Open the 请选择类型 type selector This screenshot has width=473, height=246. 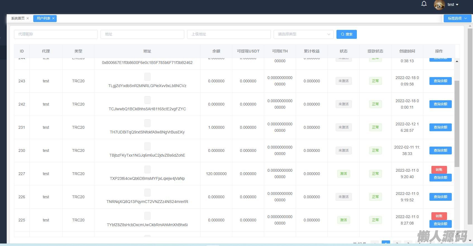(x=303, y=34)
